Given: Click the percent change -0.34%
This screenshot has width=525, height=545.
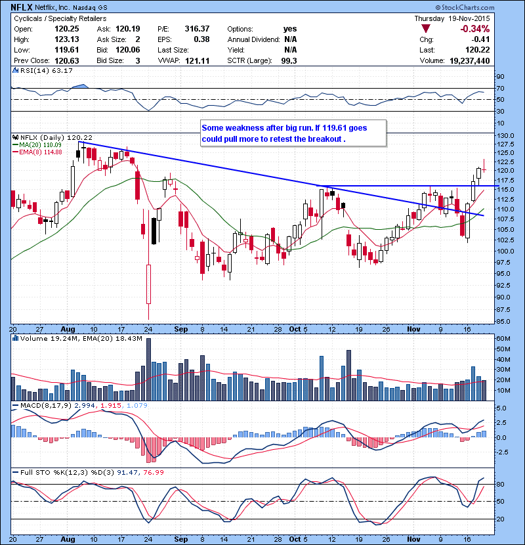Looking at the screenshot, I should pyautogui.click(x=475, y=29).
